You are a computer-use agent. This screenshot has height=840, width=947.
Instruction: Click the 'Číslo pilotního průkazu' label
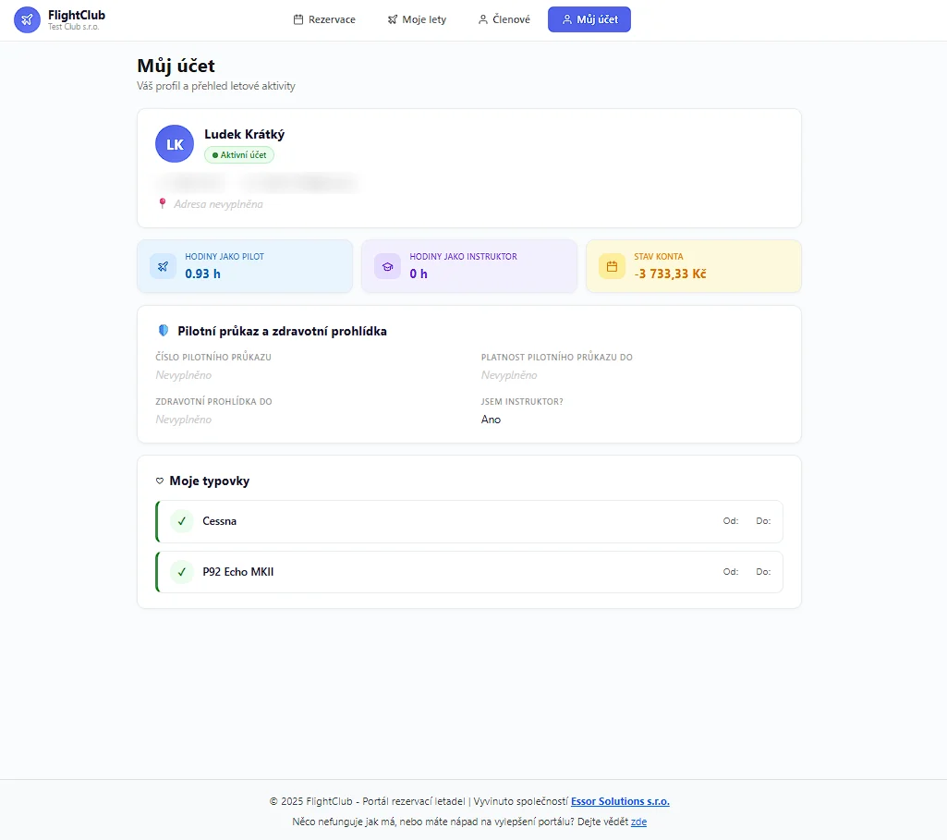click(x=213, y=357)
